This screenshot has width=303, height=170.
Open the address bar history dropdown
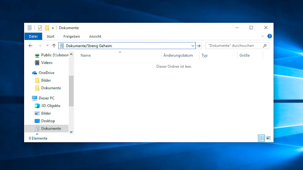point(193,46)
